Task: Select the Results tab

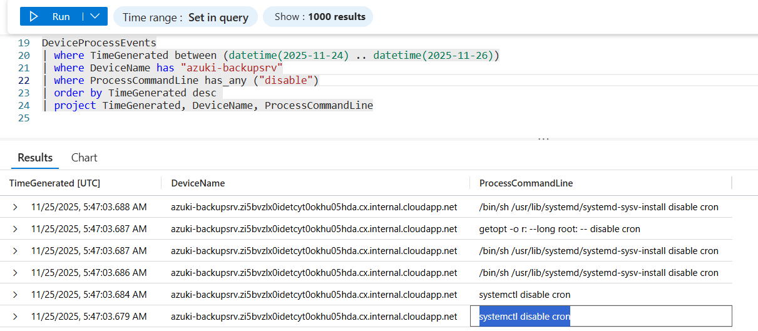Action: tap(35, 158)
